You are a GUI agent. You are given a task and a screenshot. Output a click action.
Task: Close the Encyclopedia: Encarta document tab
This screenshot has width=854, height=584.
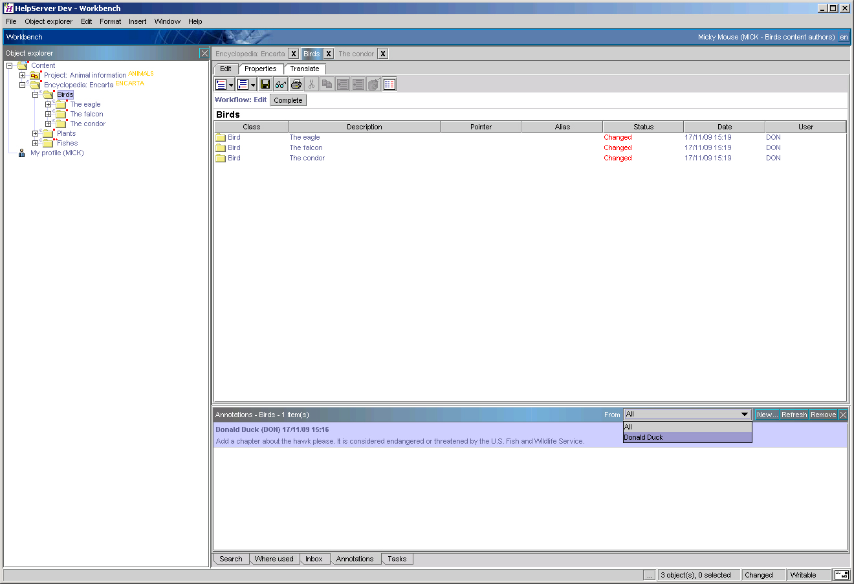pyautogui.click(x=294, y=54)
